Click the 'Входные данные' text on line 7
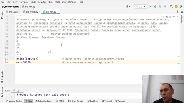The image size is (184, 103). click(x=27, y=37)
